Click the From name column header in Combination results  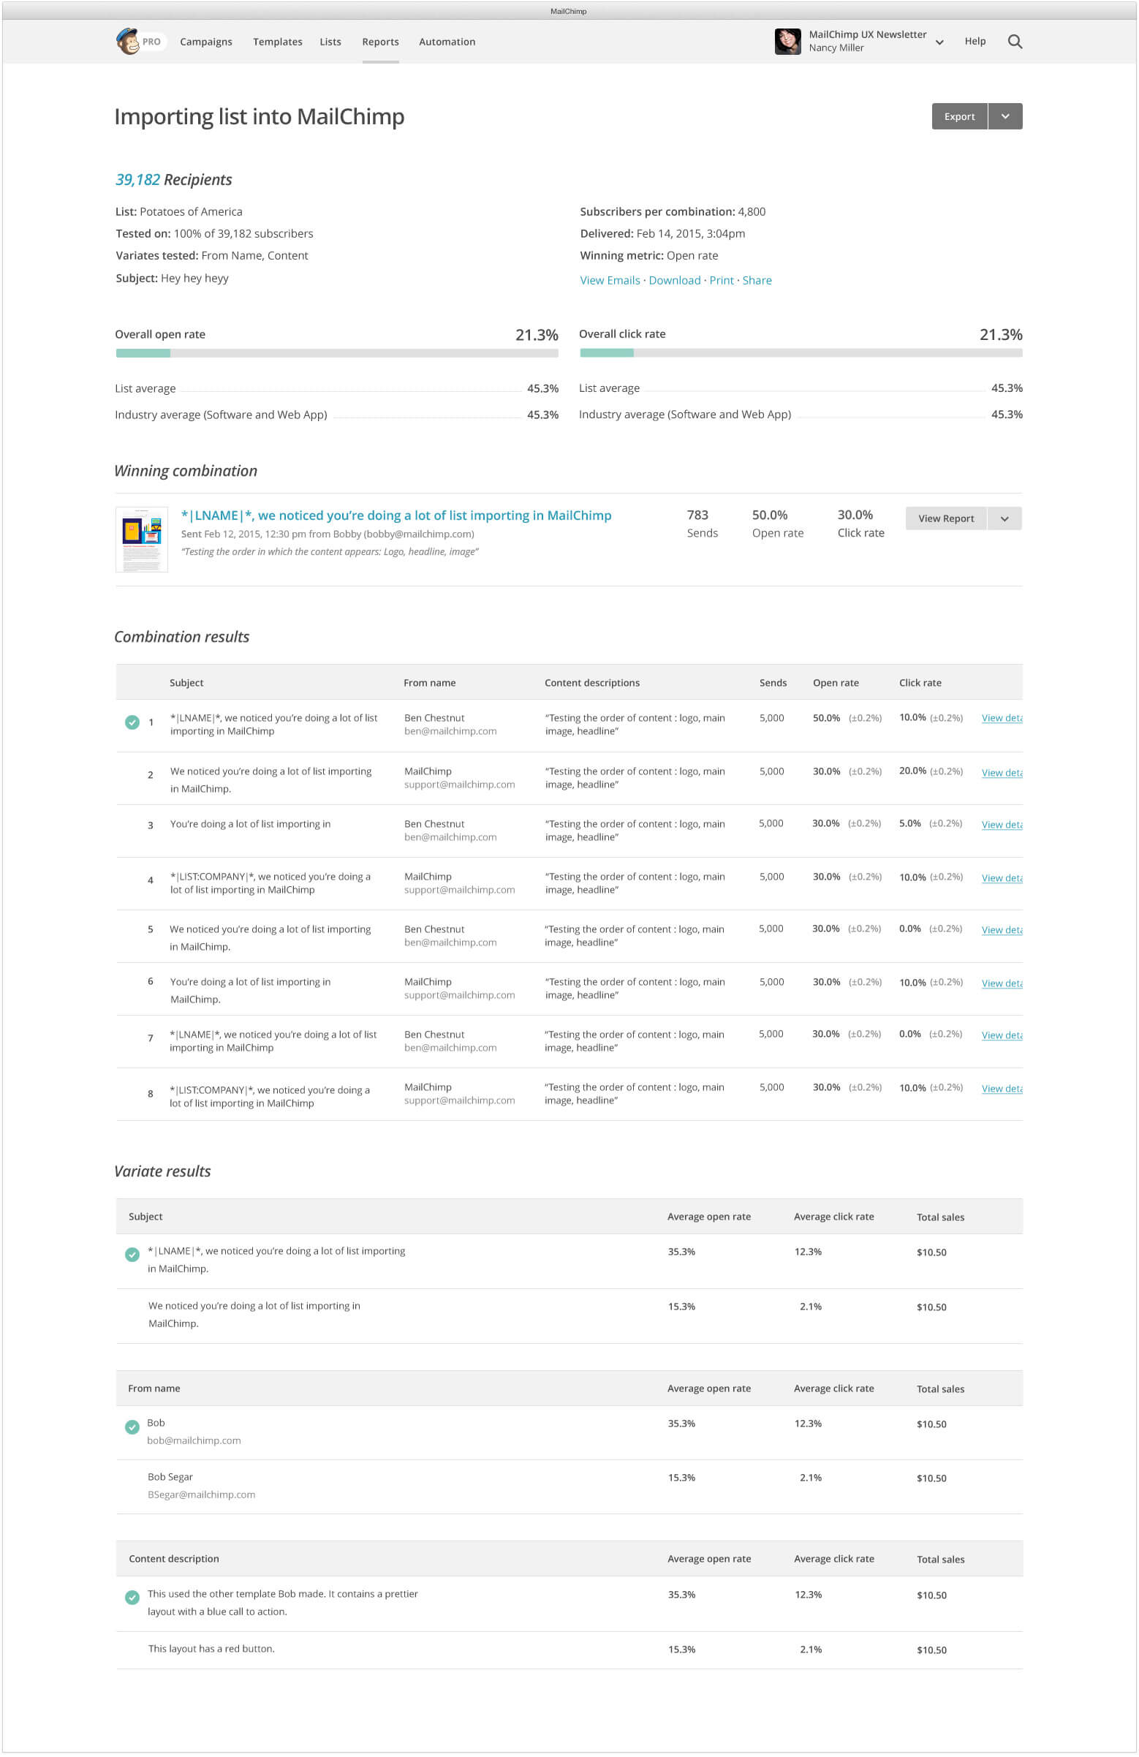(430, 684)
